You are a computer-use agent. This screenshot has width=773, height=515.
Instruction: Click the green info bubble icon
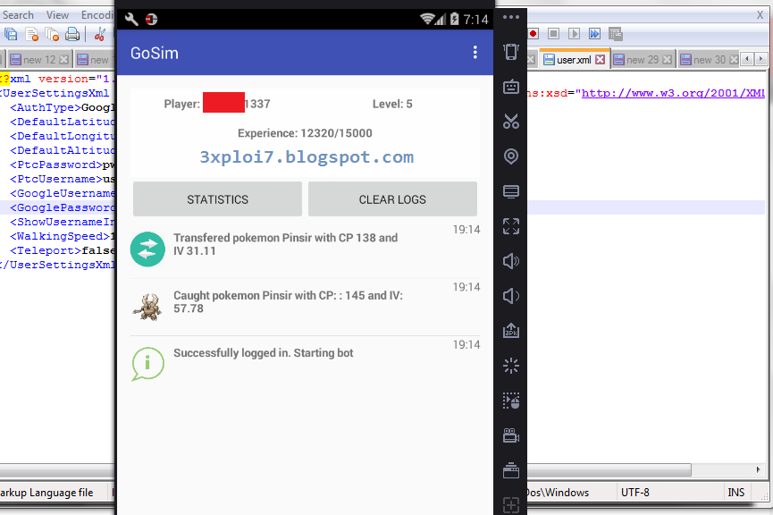(147, 364)
